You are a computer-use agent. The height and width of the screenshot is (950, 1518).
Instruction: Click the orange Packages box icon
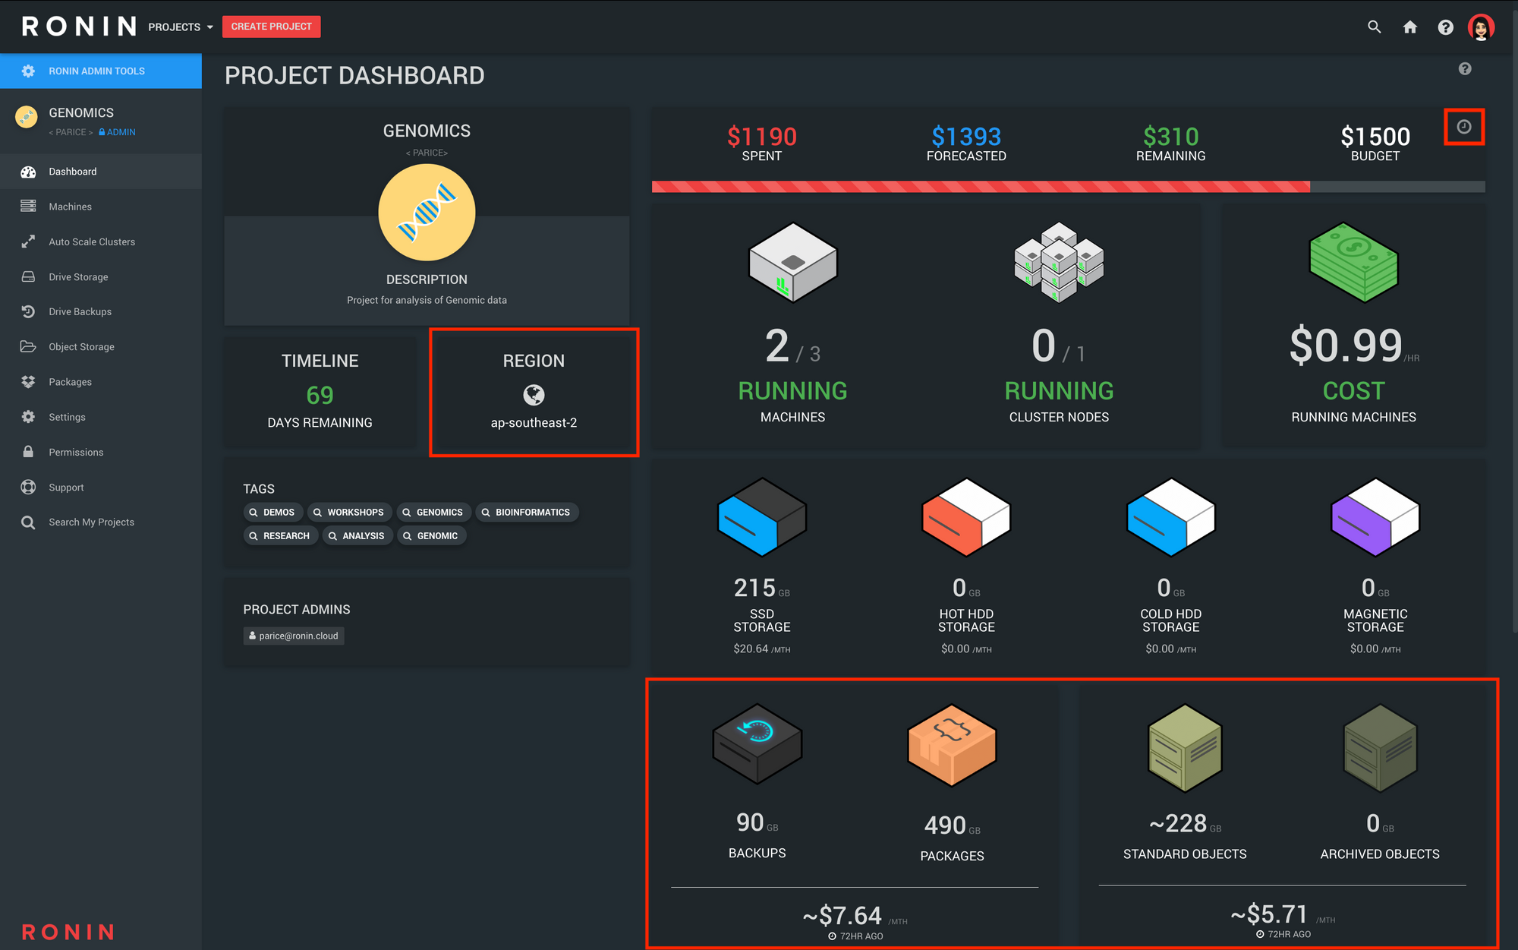click(x=952, y=745)
